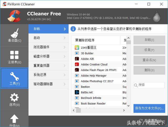Click the Adobe Photoshop CC 2017 icon
Screen dimensions: 168x127
click(x=77, y=81)
